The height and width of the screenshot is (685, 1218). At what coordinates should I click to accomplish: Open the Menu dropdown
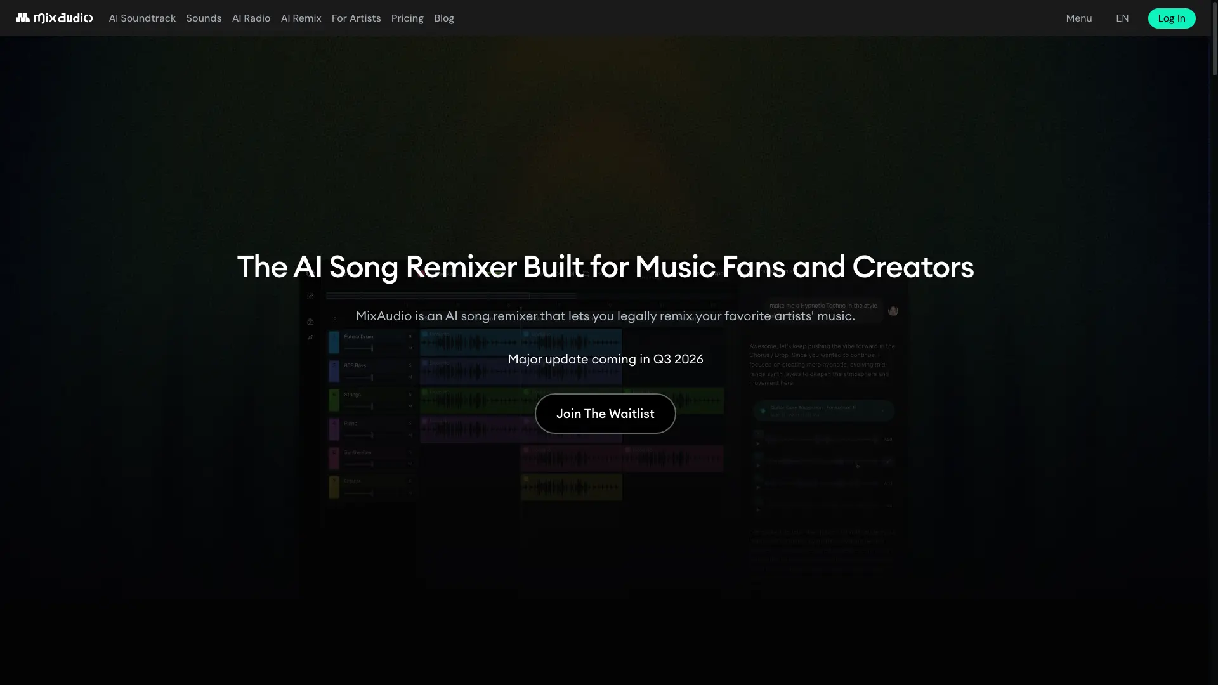[1079, 18]
